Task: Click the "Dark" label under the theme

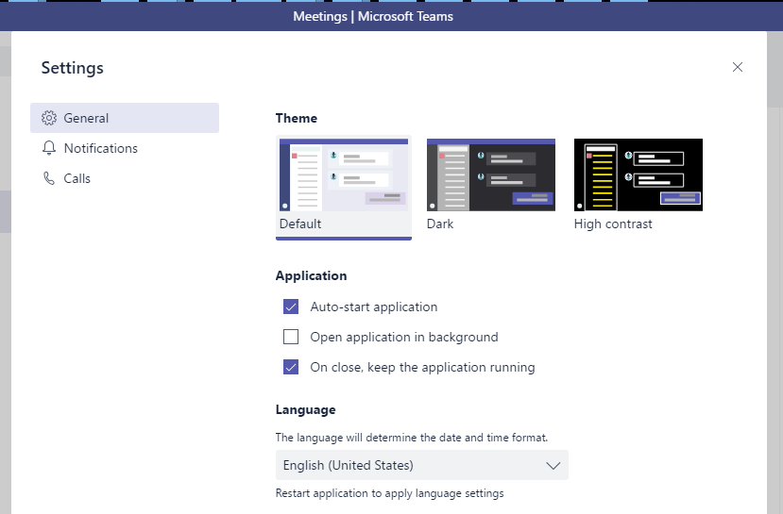Action: (440, 224)
